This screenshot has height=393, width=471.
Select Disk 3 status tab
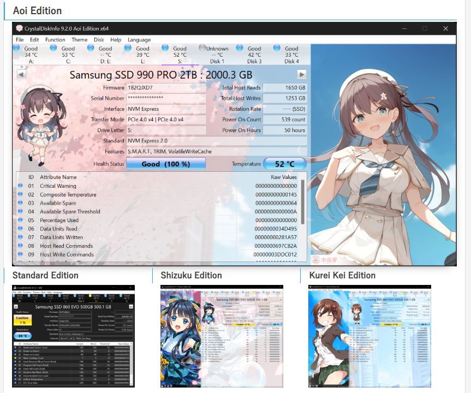pyautogui.click(x=254, y=55)
